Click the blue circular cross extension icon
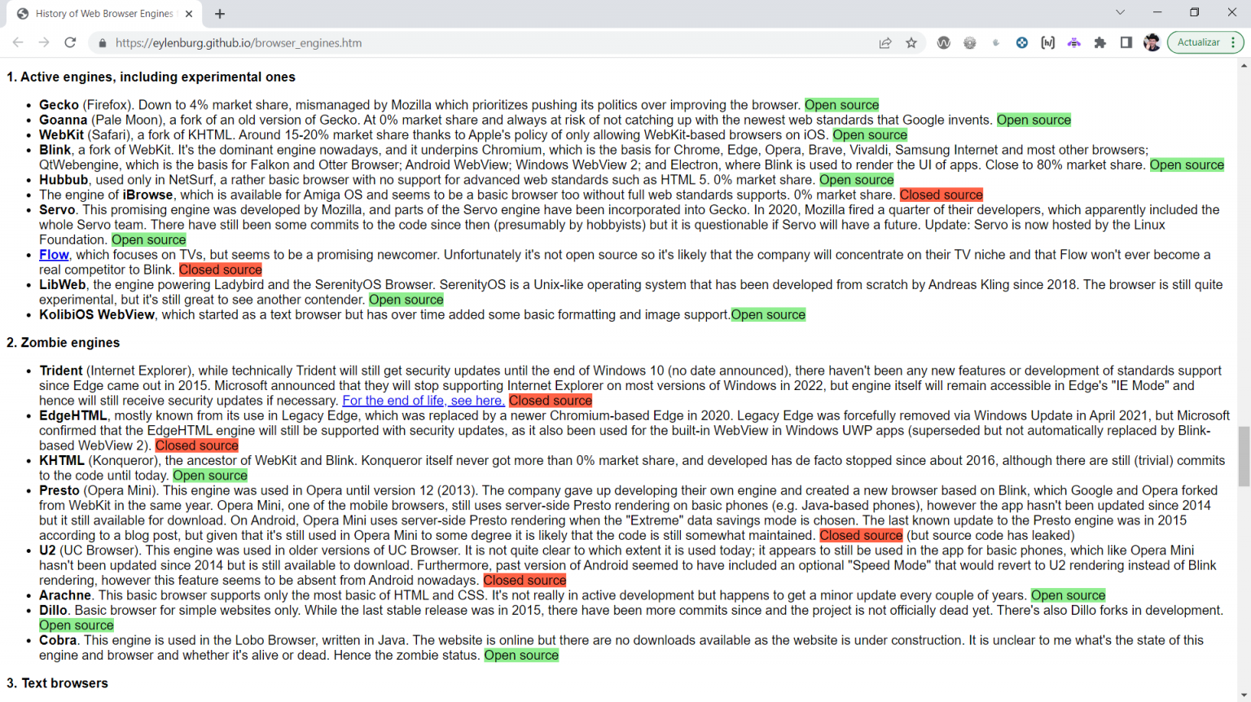This screenshot has height=702, width=1251. coord(1022,42)
